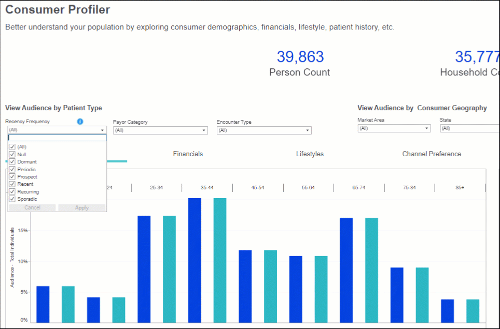Collapse the Recency Frequency dropdown
The width and height of the screenshot is (500, 329).
click(x=102, y=130)
